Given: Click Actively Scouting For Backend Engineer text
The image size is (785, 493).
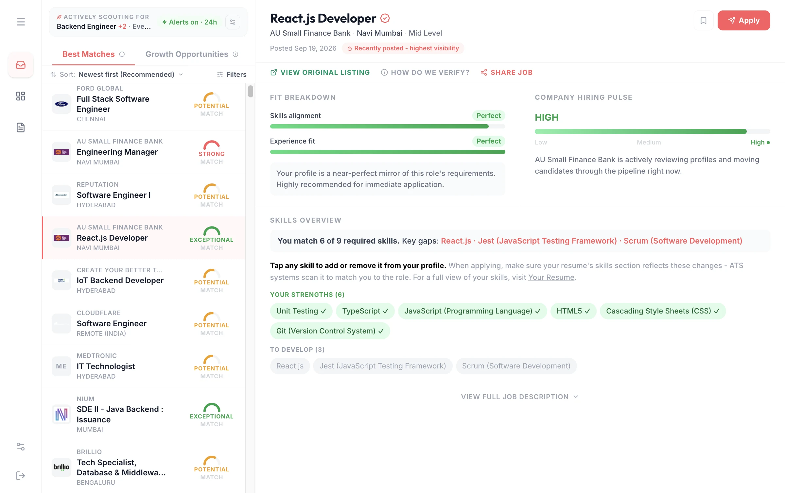Looking at the screenshot, I should (x=103, y=22).
